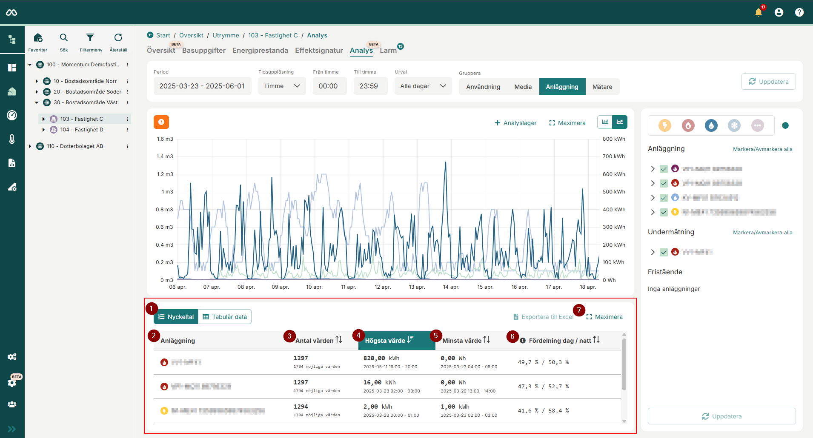This screenshot has width=813, height=438.
Task: Open the Utrymme breadcrumb link
Action: point(226,35)
